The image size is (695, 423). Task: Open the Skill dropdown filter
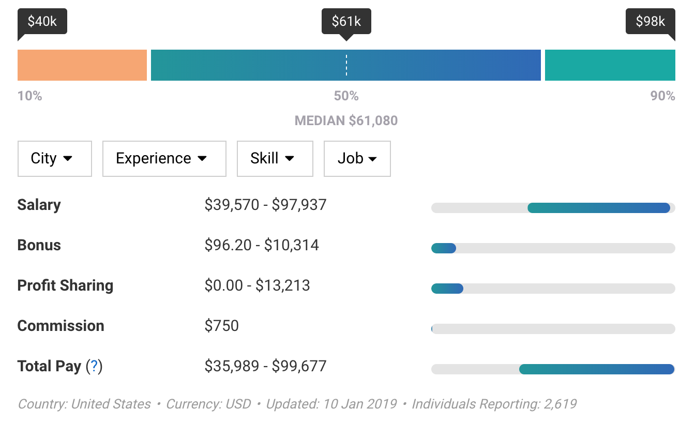click(x=275, y=158)
